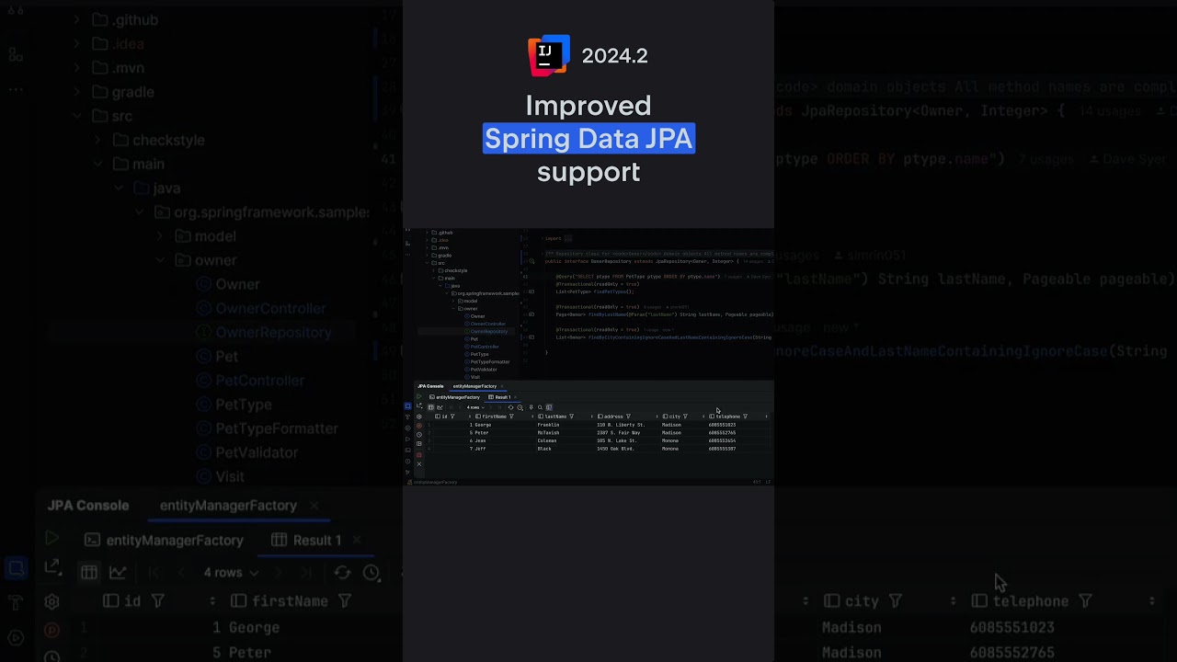This screenshot has height=662, width=1177.
Task: Click export arrow icon below background run button
Action: (x=51, y=567)
